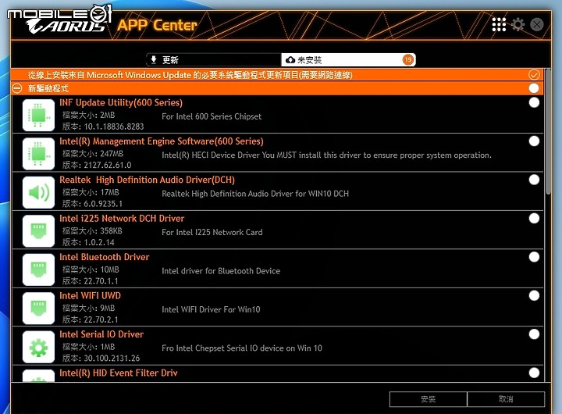Select Intel i225 Network DCH Driver checkbox
The height and width of the screenshot is (414, 562).
click(534, 219)
